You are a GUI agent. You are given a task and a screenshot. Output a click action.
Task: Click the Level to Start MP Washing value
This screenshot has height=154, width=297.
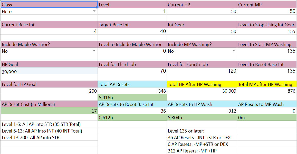[267, 51]
